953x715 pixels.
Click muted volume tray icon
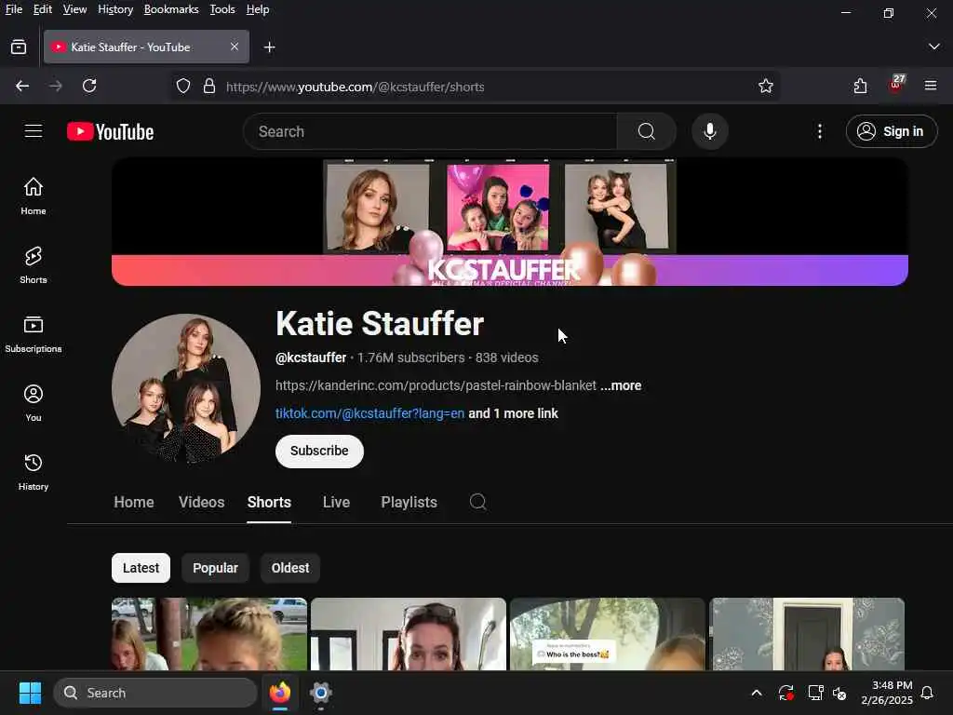point(840,693)
